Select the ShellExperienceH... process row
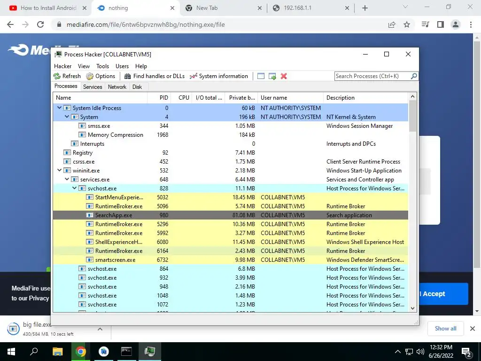The height and width of the screenshot is (361, 481). (x=230, y=242)
